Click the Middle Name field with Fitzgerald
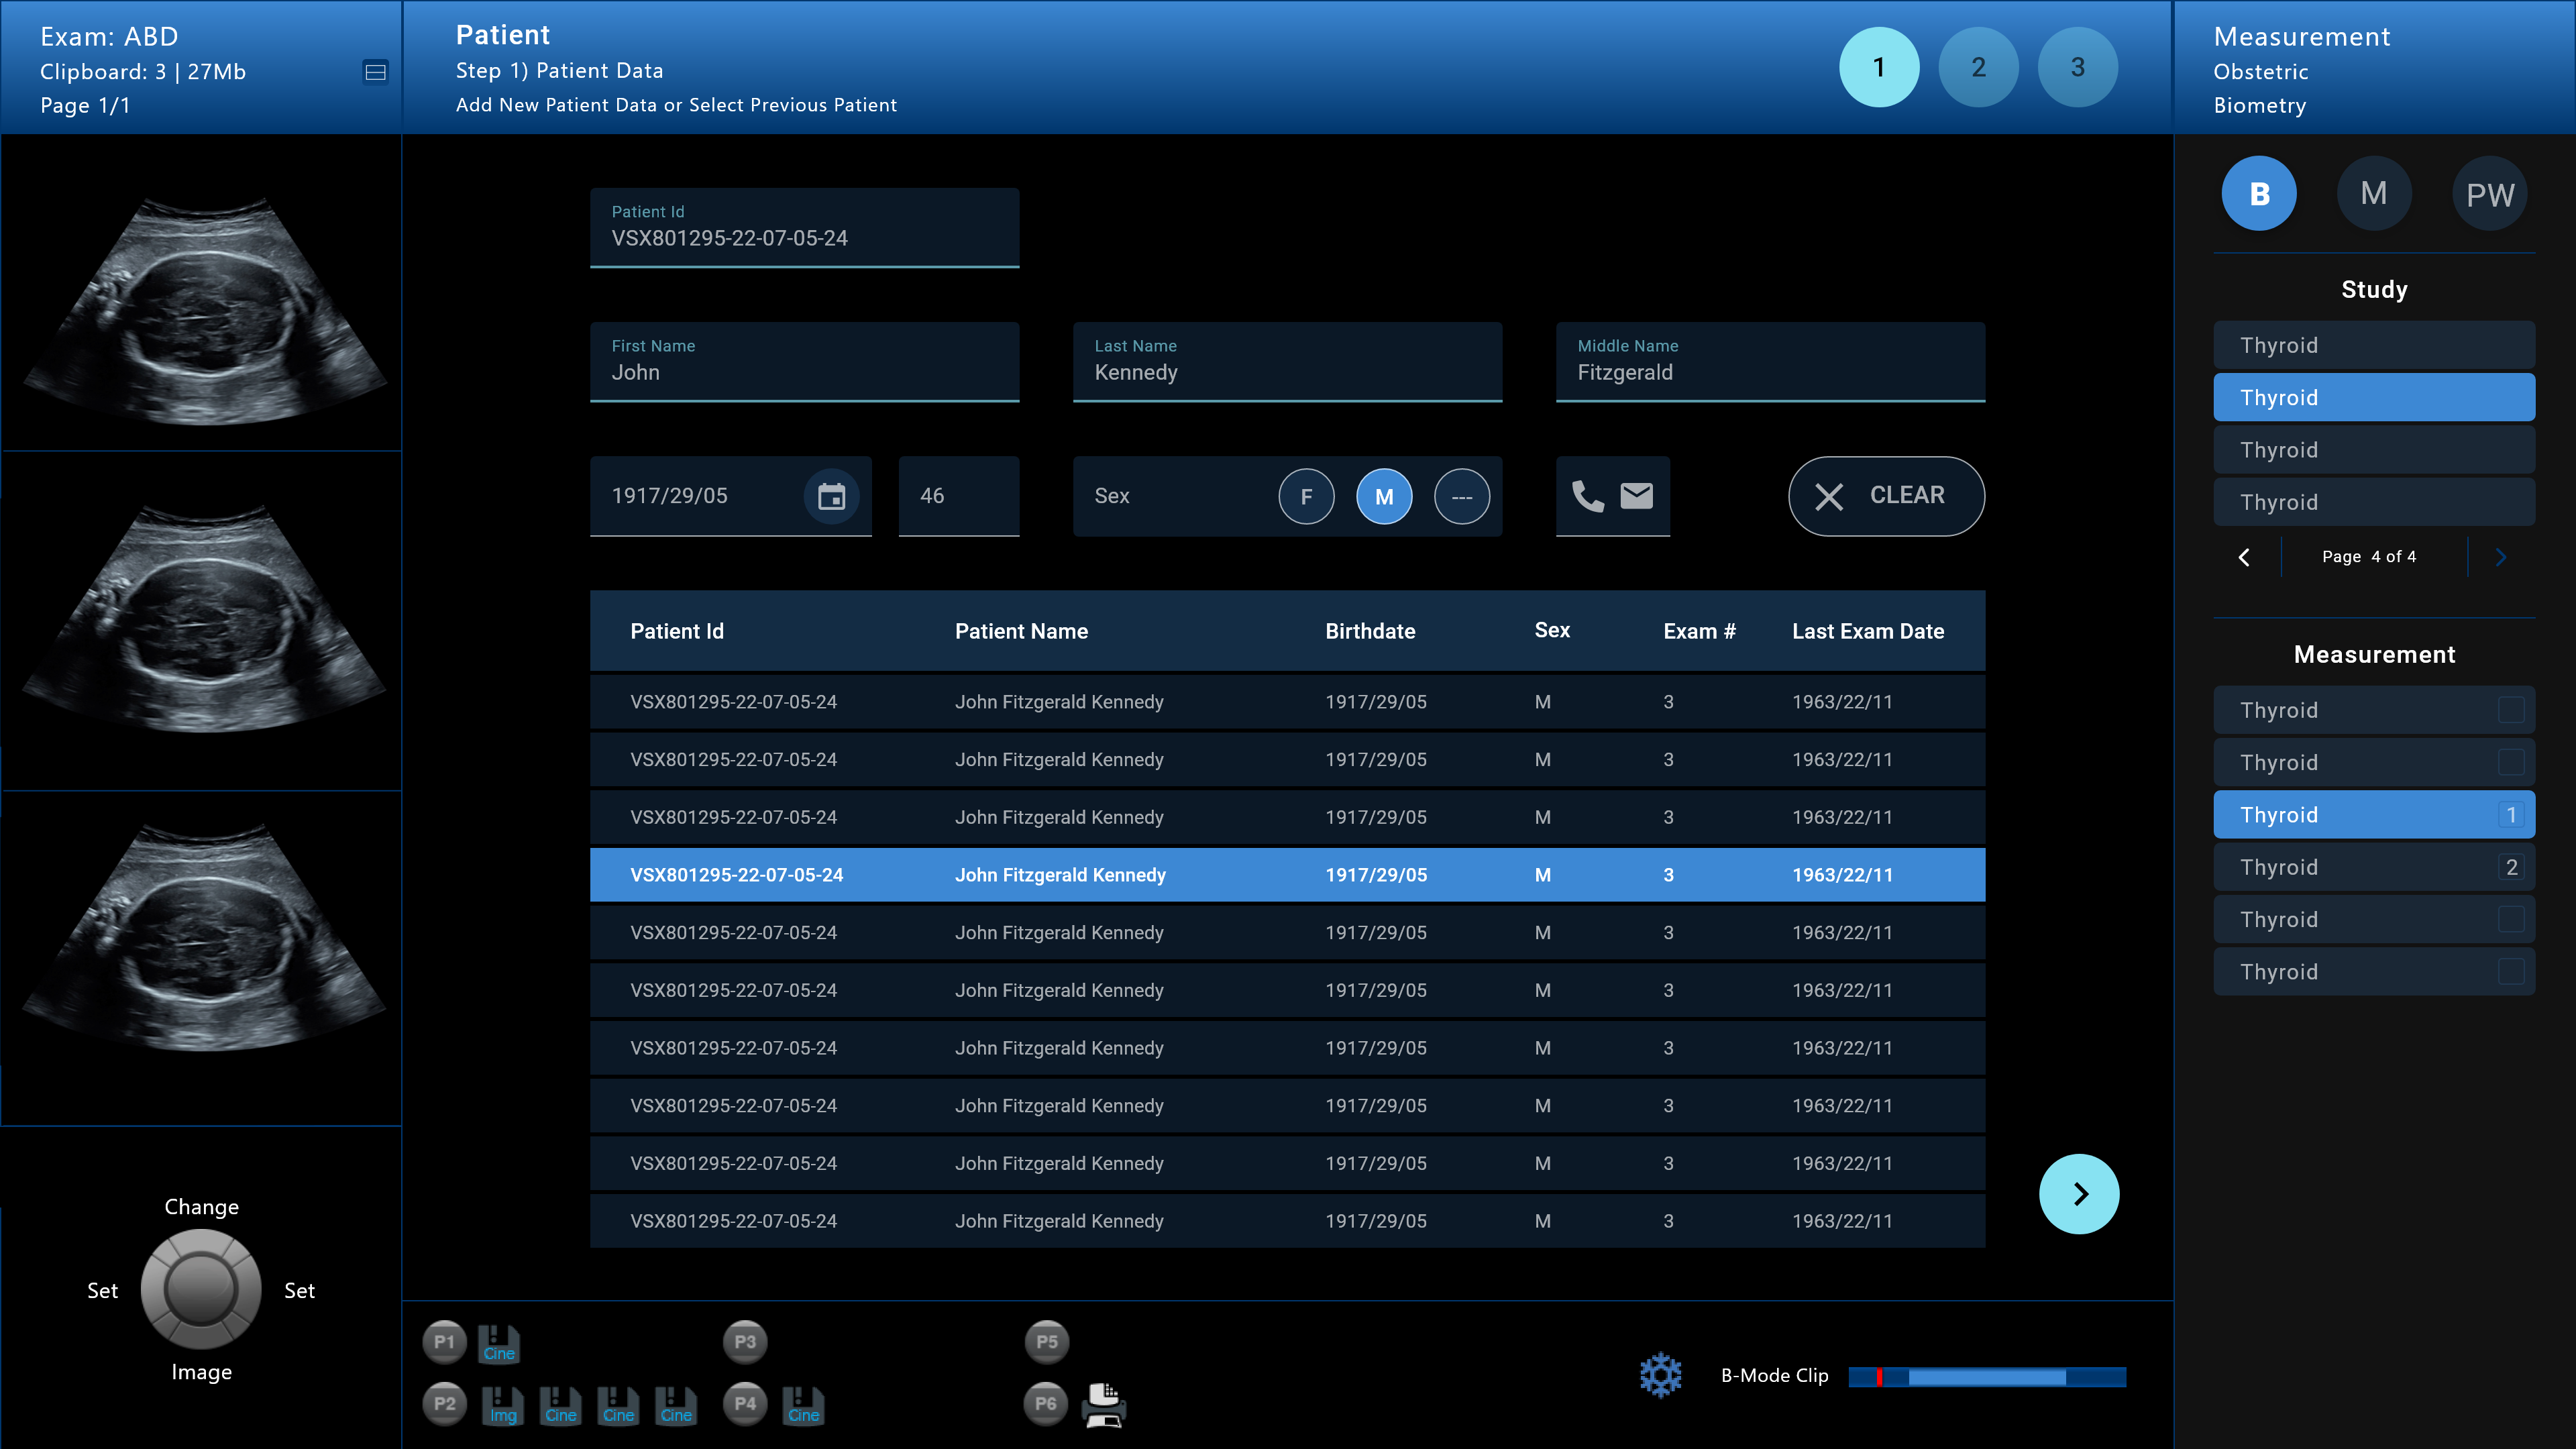This screenshot has width=2576, height=1449. 1770,362
